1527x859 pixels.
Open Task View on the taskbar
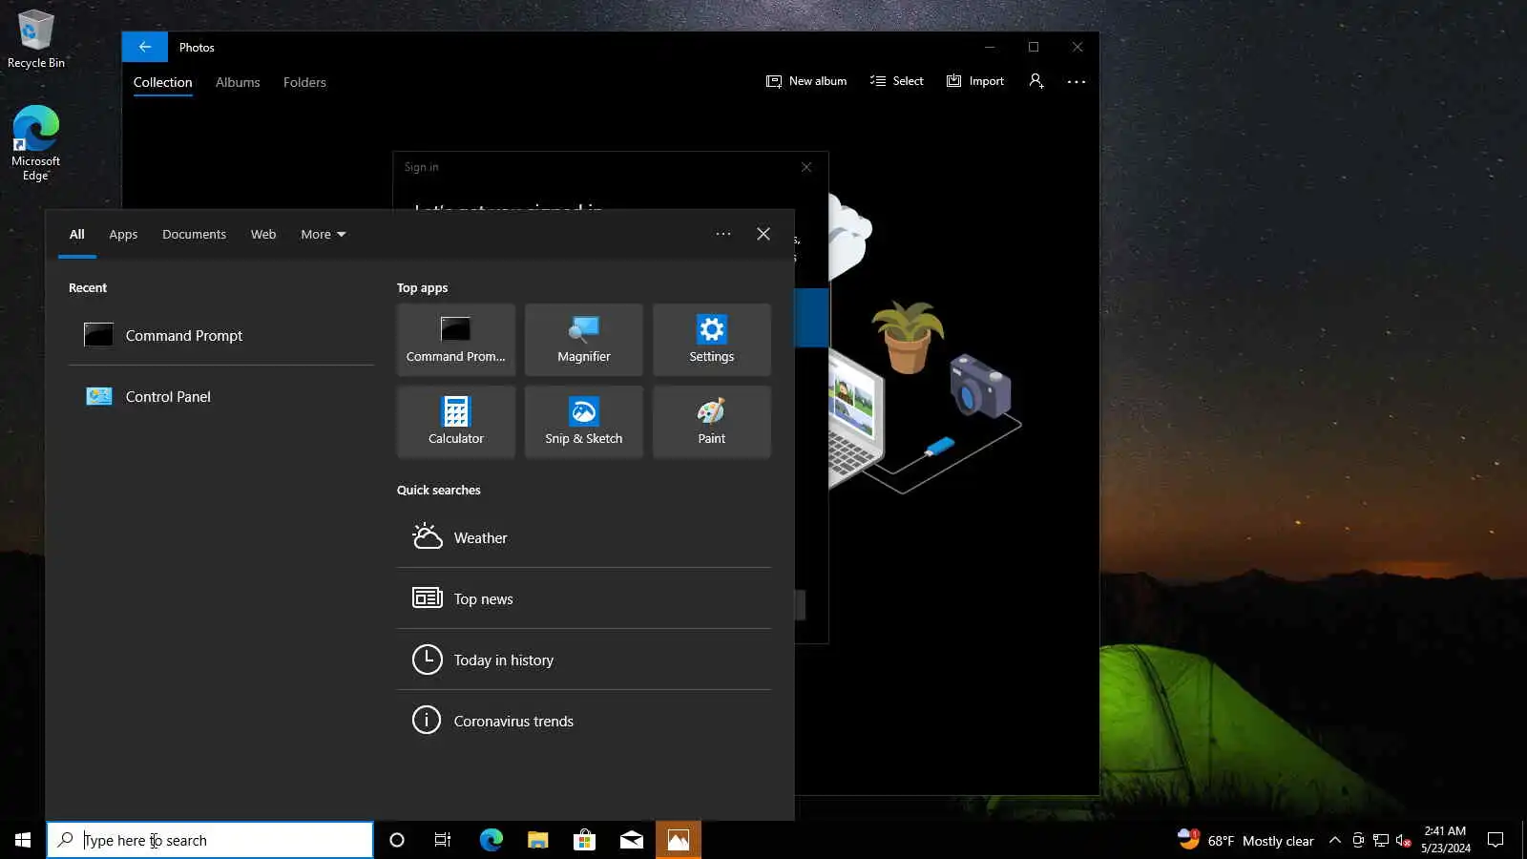click(x=443, y=840)
